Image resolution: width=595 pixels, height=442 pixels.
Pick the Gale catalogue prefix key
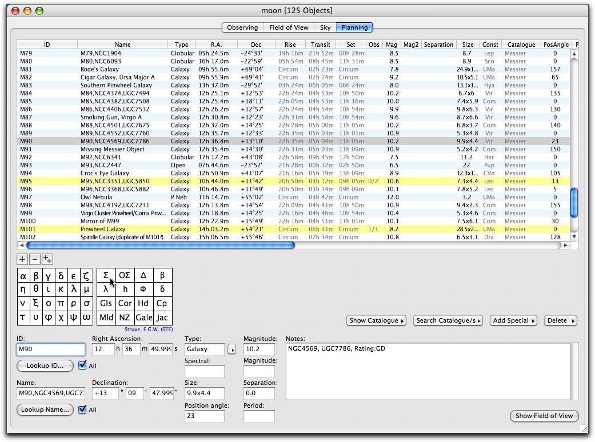pyautogui.click(x=143, y=318)
